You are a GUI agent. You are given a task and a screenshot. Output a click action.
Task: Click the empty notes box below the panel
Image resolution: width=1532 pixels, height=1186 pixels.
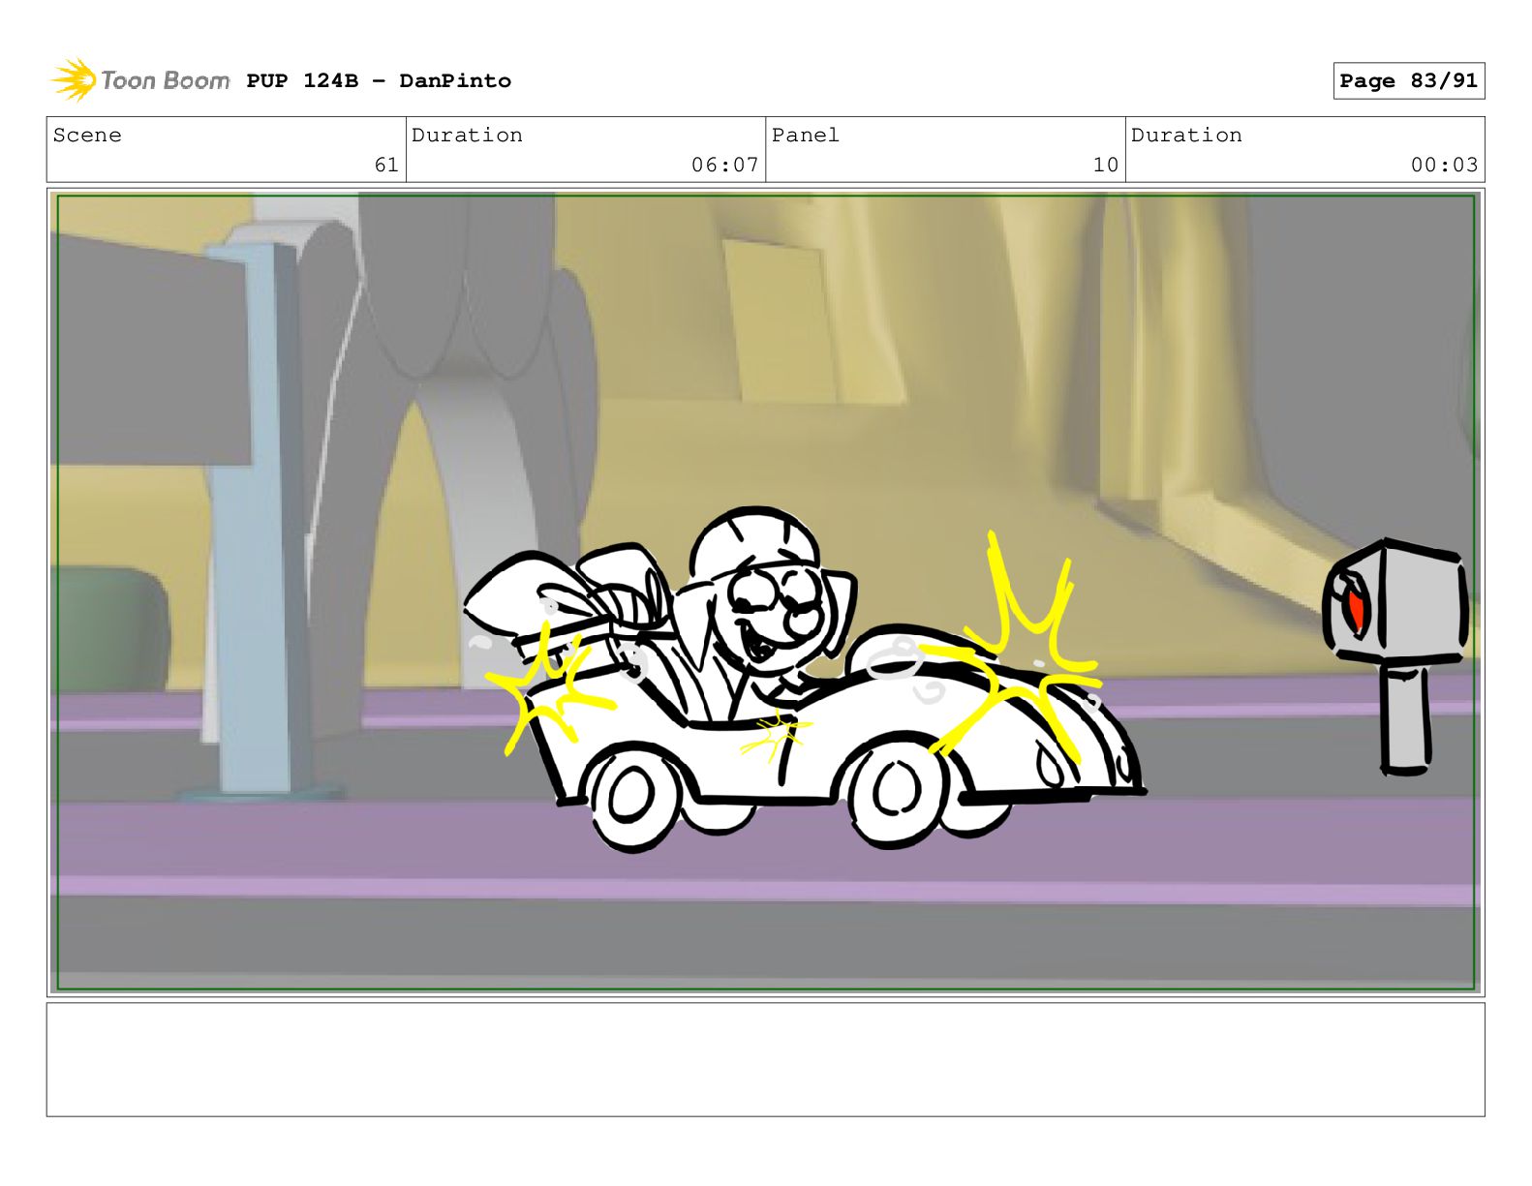[x=765, y=1059]
